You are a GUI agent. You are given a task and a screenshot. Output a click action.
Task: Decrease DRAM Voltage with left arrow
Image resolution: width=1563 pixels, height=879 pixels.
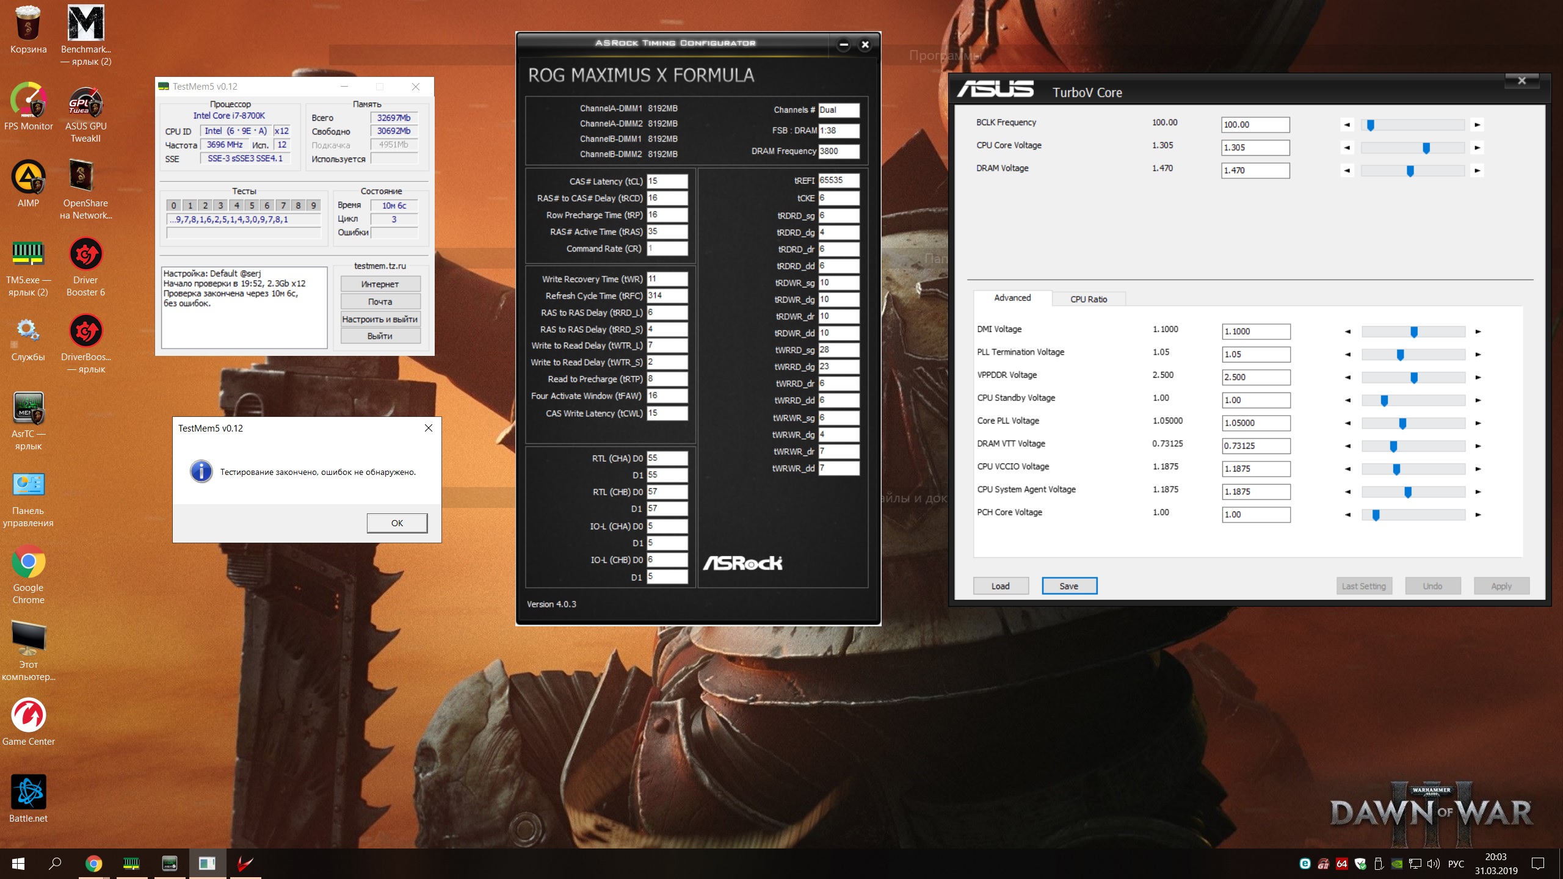tap(1346, 171)
